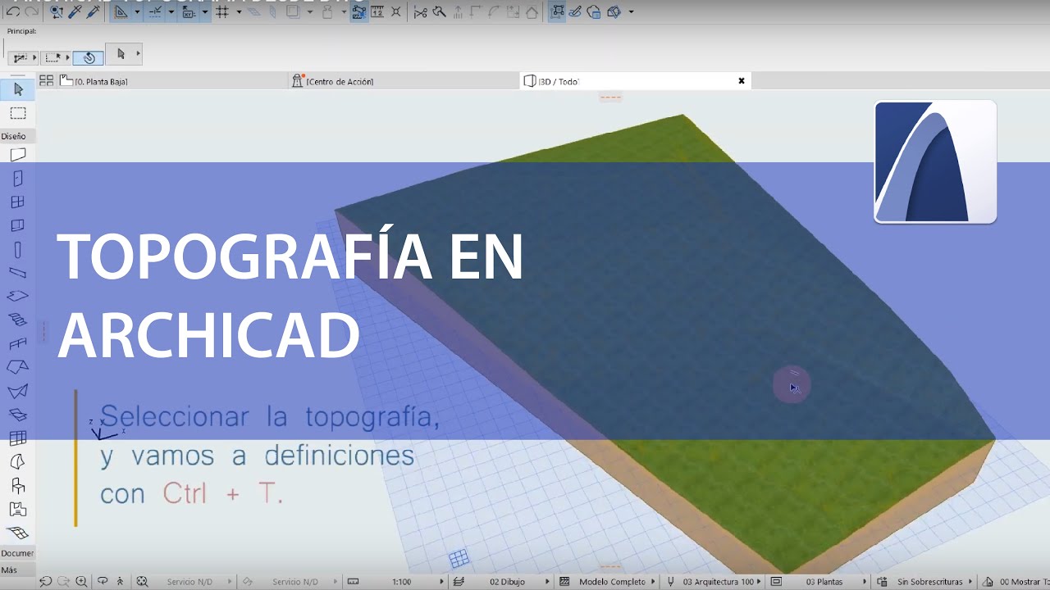
Task: Expand Arrow tool options flyout
Action: [138, 53]
